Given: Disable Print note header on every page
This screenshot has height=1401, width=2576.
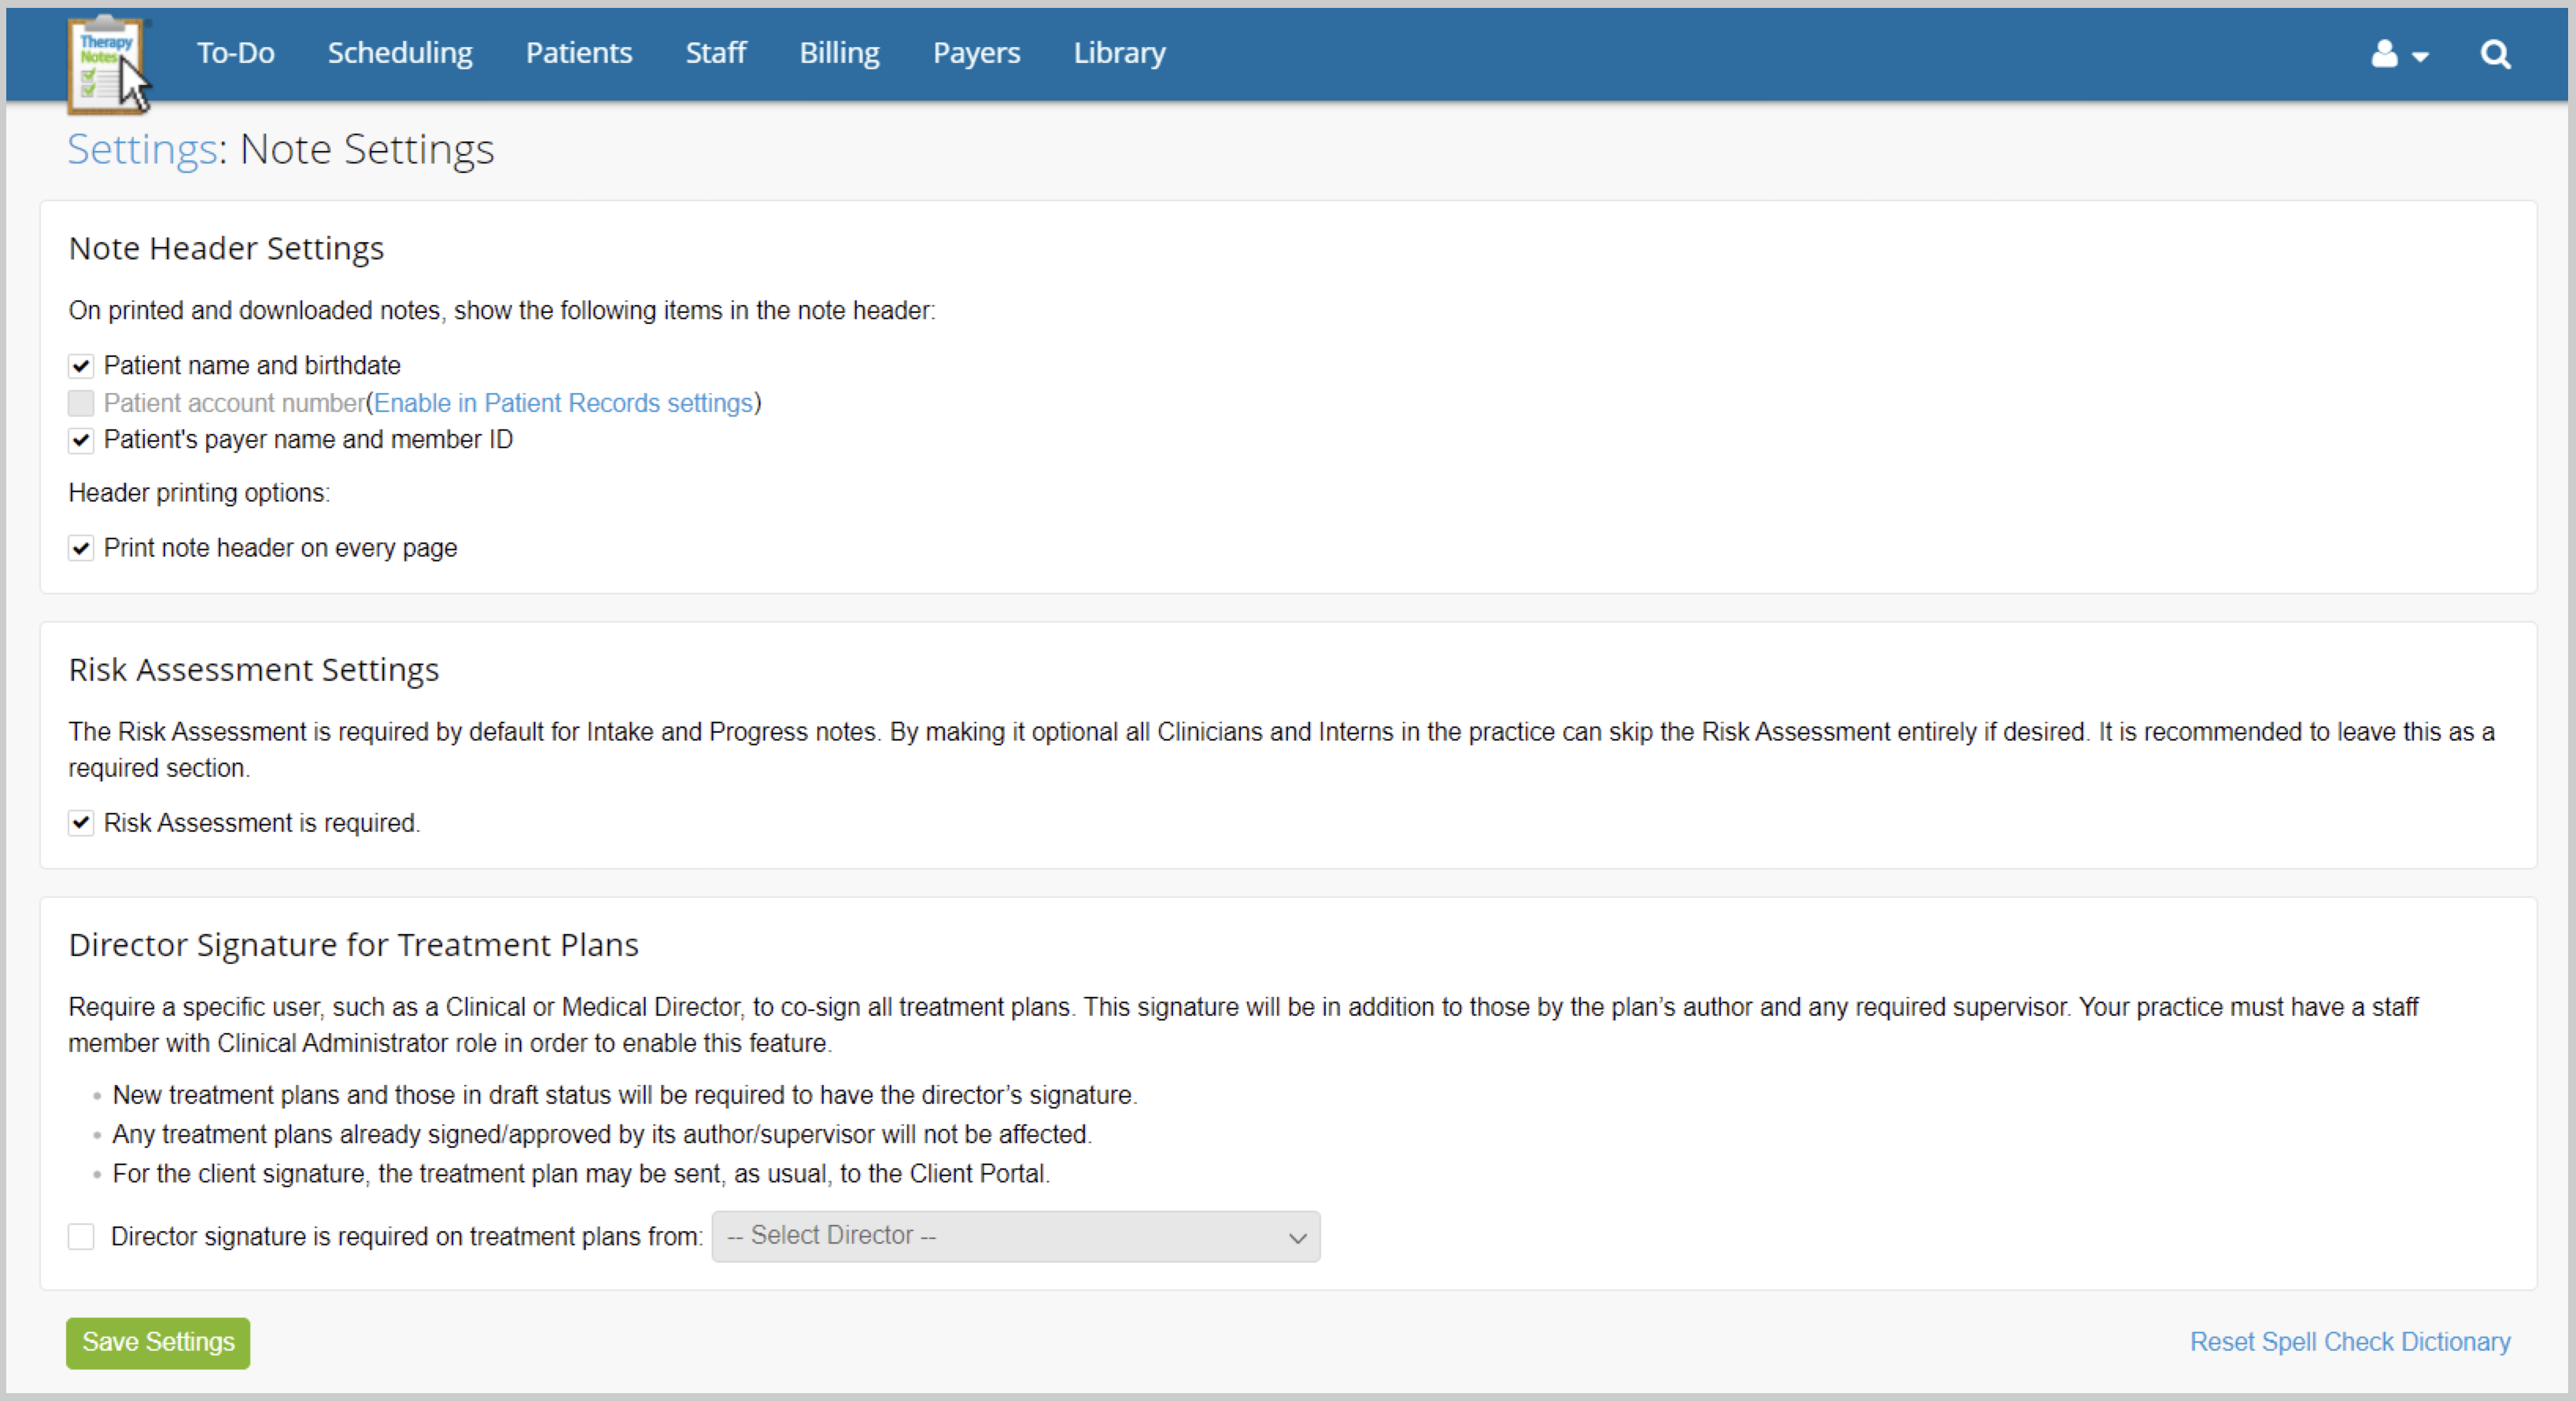Looking at the screenshot, I should click(x=81, y=548).
